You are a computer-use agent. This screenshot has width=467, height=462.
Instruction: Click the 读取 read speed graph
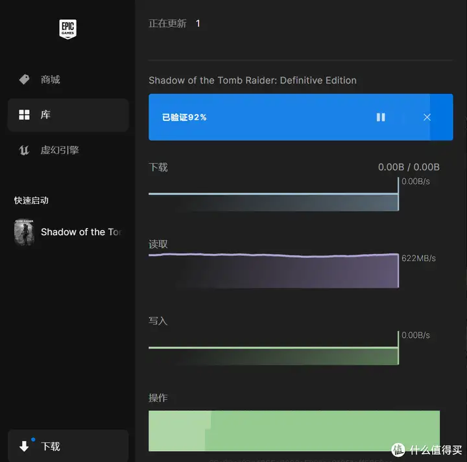tap(274, 270)
